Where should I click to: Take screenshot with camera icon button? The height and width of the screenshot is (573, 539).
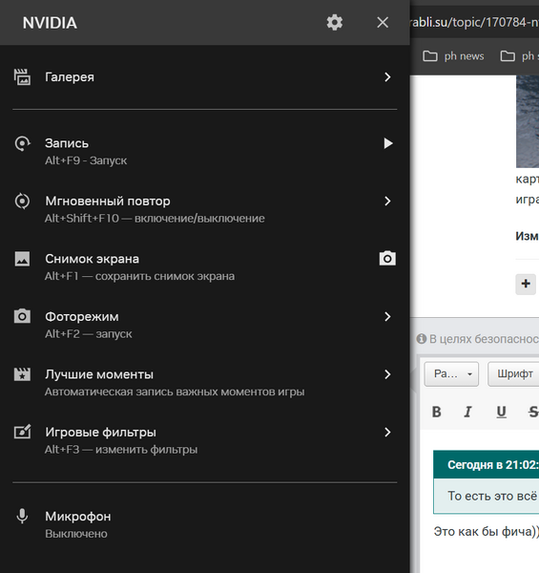[x=387, y=259]
